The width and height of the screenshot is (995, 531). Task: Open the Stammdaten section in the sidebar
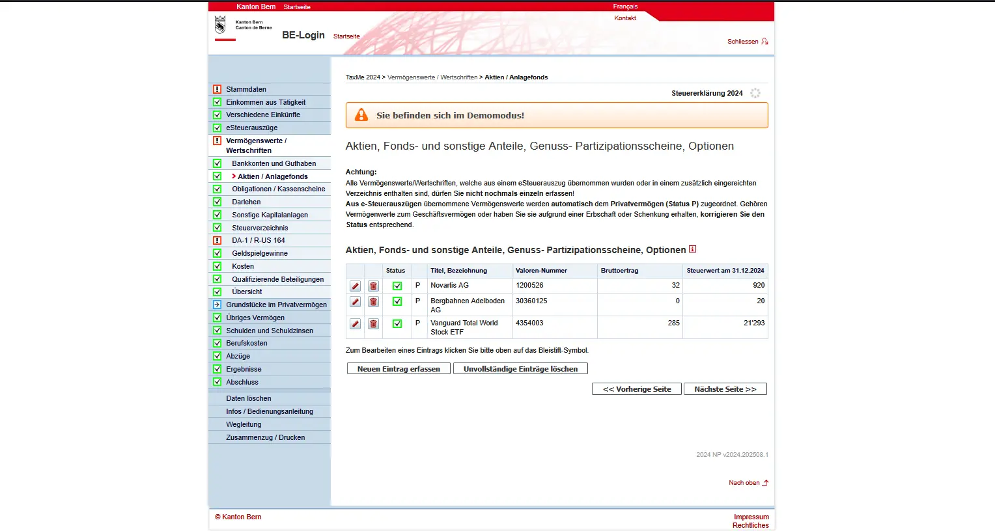pos(246,89)
